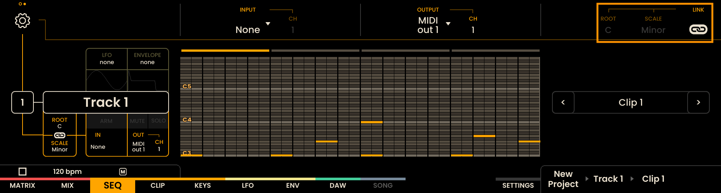Viewport: 721px width, 193px height.
Task: Open the SETTINGS tab
Action: click(518, 186)
